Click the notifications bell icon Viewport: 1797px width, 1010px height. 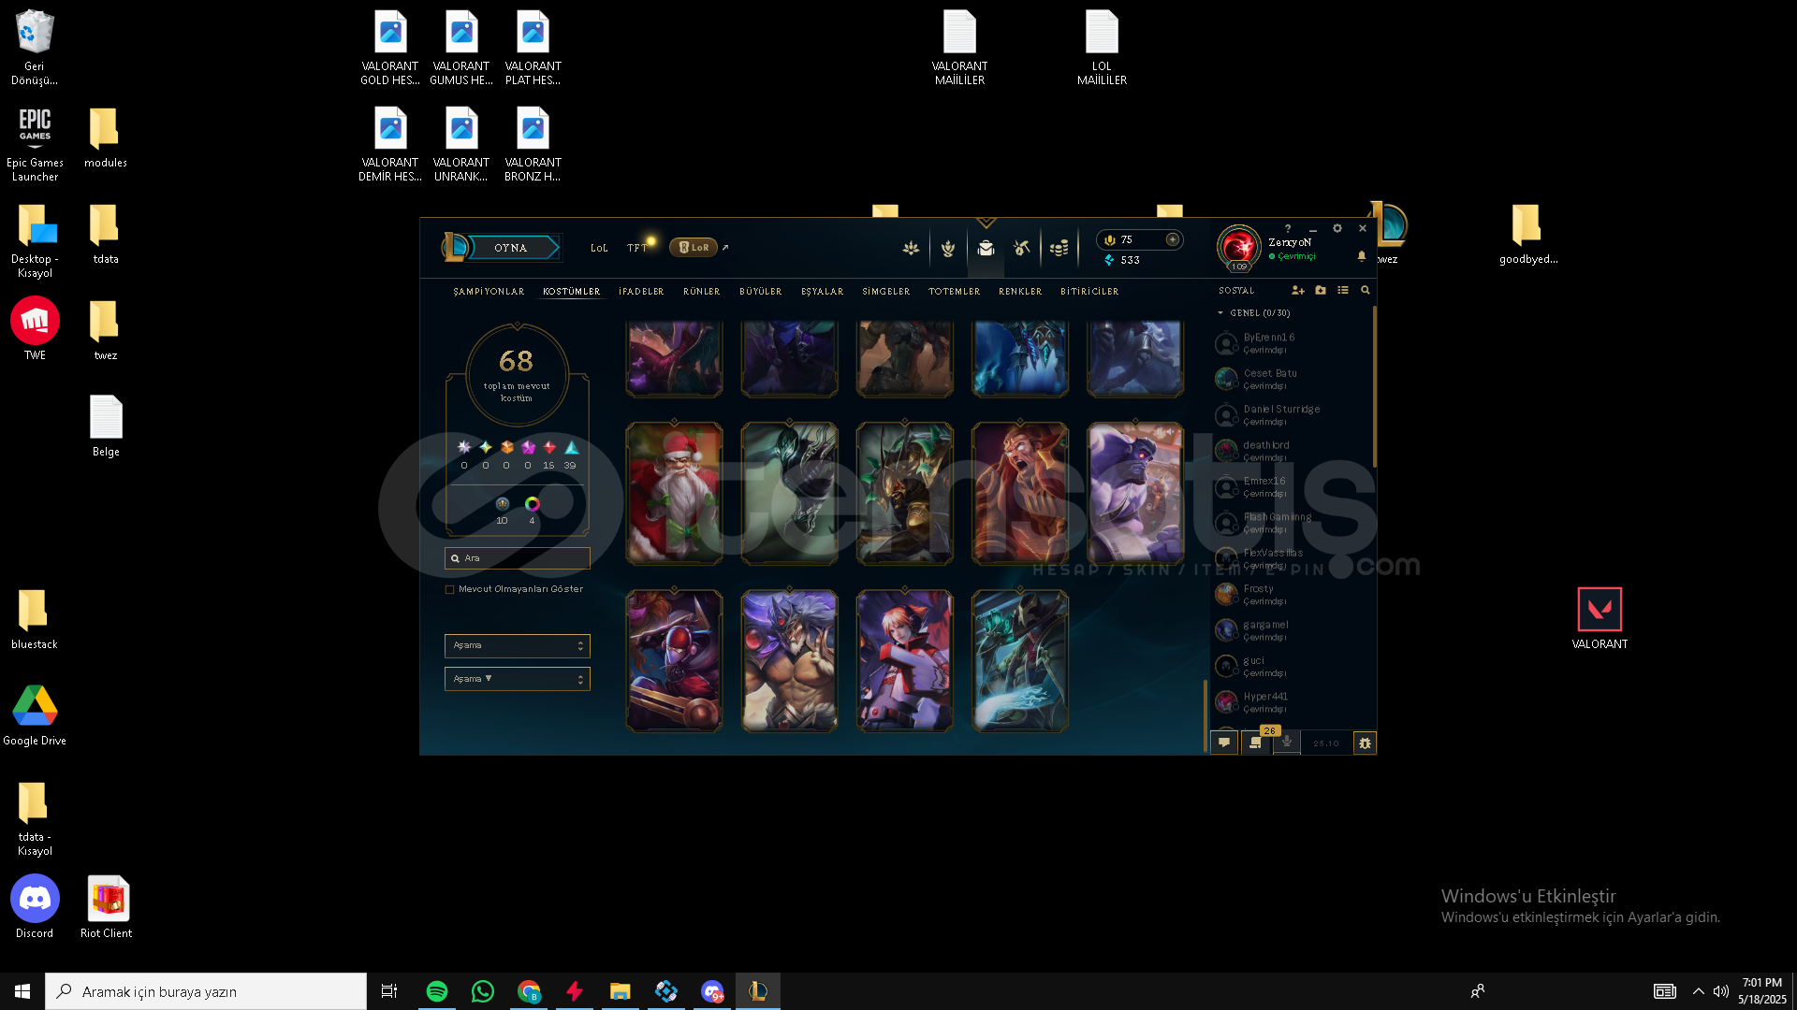tap(1362, 255)
